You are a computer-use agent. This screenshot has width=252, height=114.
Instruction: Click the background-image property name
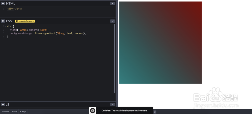pyautogui.click(x=21, y=33)
